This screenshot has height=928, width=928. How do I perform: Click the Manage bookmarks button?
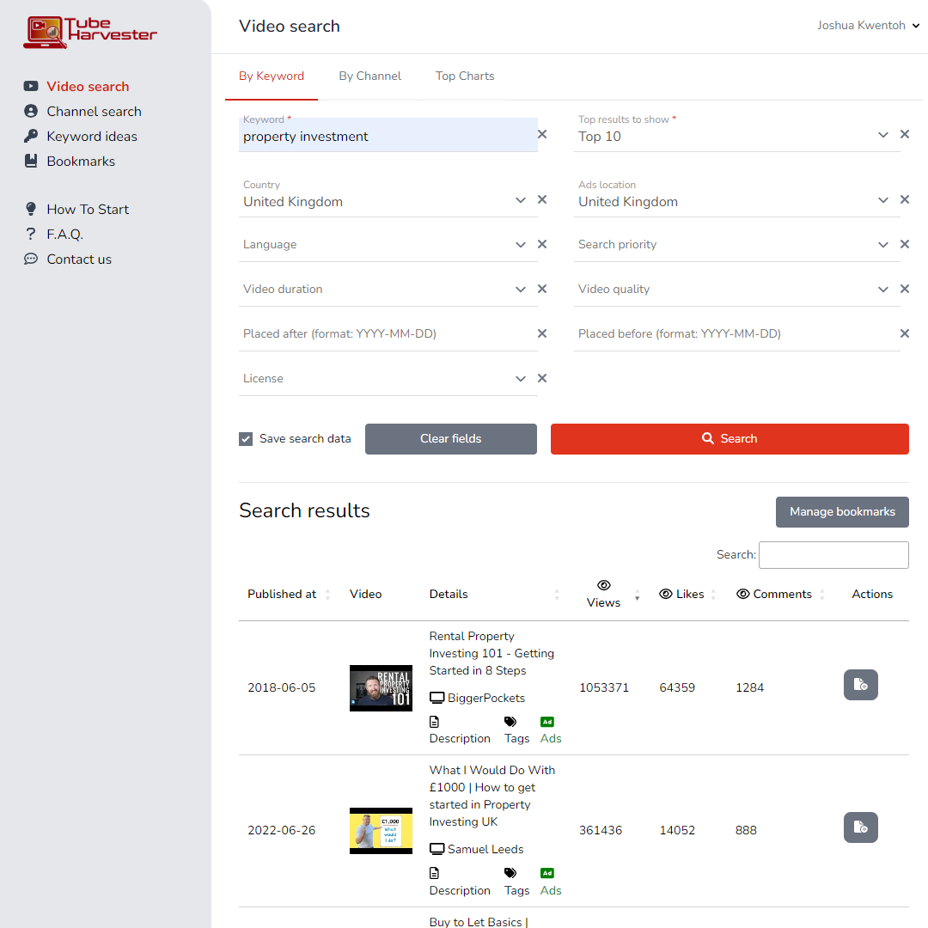(842, 511)
